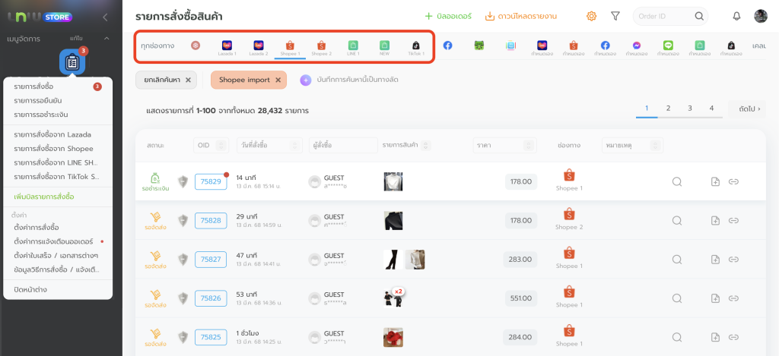Image resolution: width=779 pixels, height=356 pixels.
Task: Remove the Shopee import filter chip
Action: pos(278,80)
